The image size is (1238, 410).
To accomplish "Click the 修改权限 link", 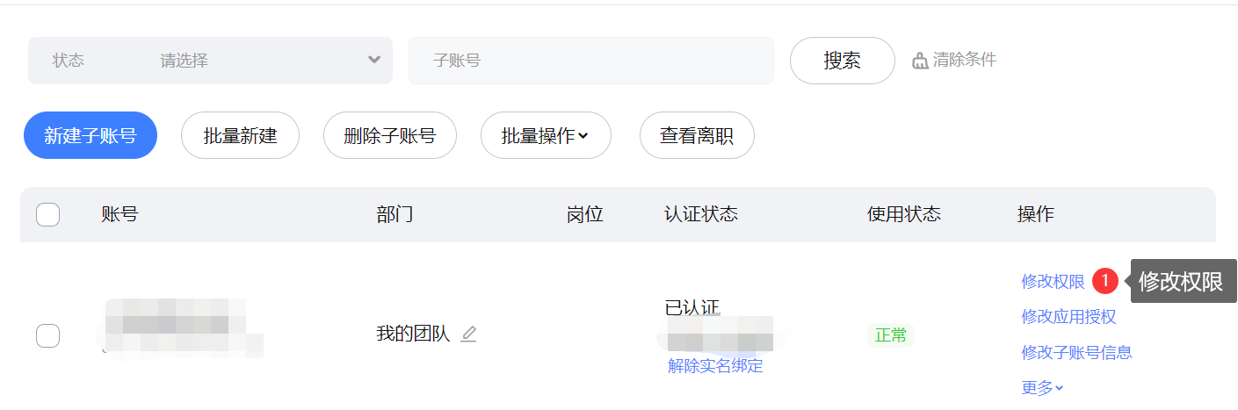I will pos(1053,281).
